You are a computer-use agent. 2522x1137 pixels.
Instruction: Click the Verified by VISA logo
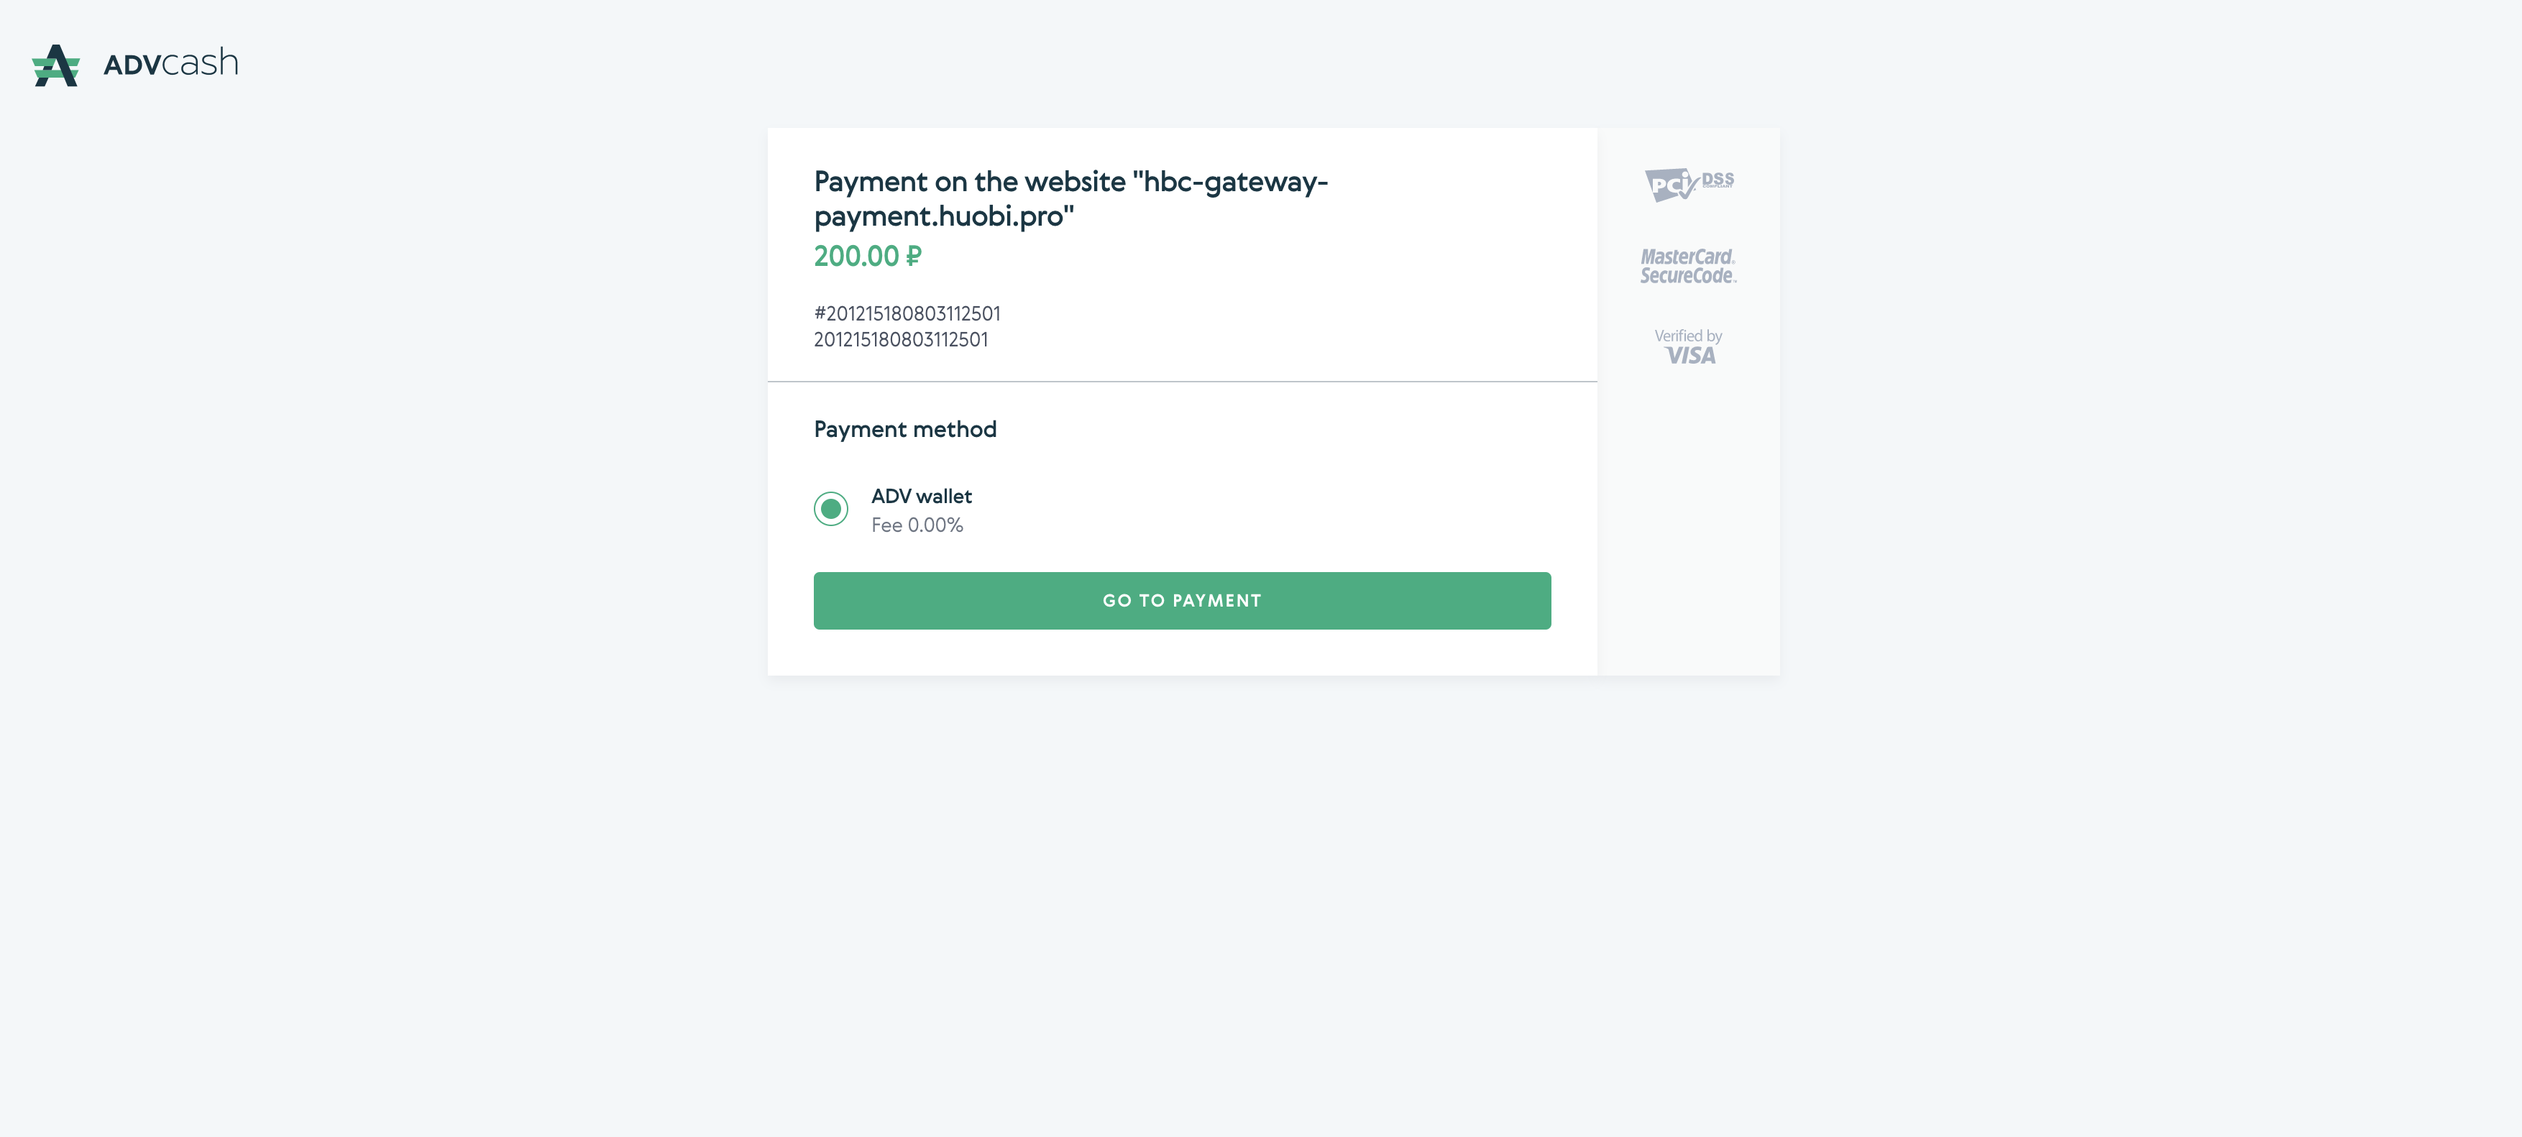pos(1689,346)
